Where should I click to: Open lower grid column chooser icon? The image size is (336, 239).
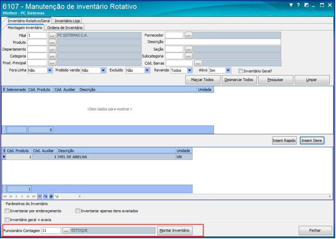point(4,151)
